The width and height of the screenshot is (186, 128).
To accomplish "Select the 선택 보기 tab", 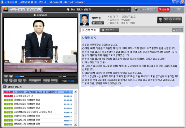I will point(90,30).
